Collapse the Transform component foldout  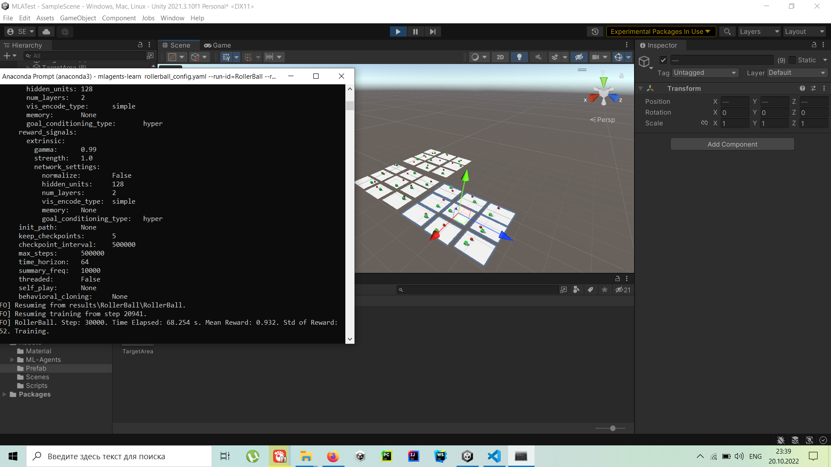pyautogui.click(x=641, y=88)
